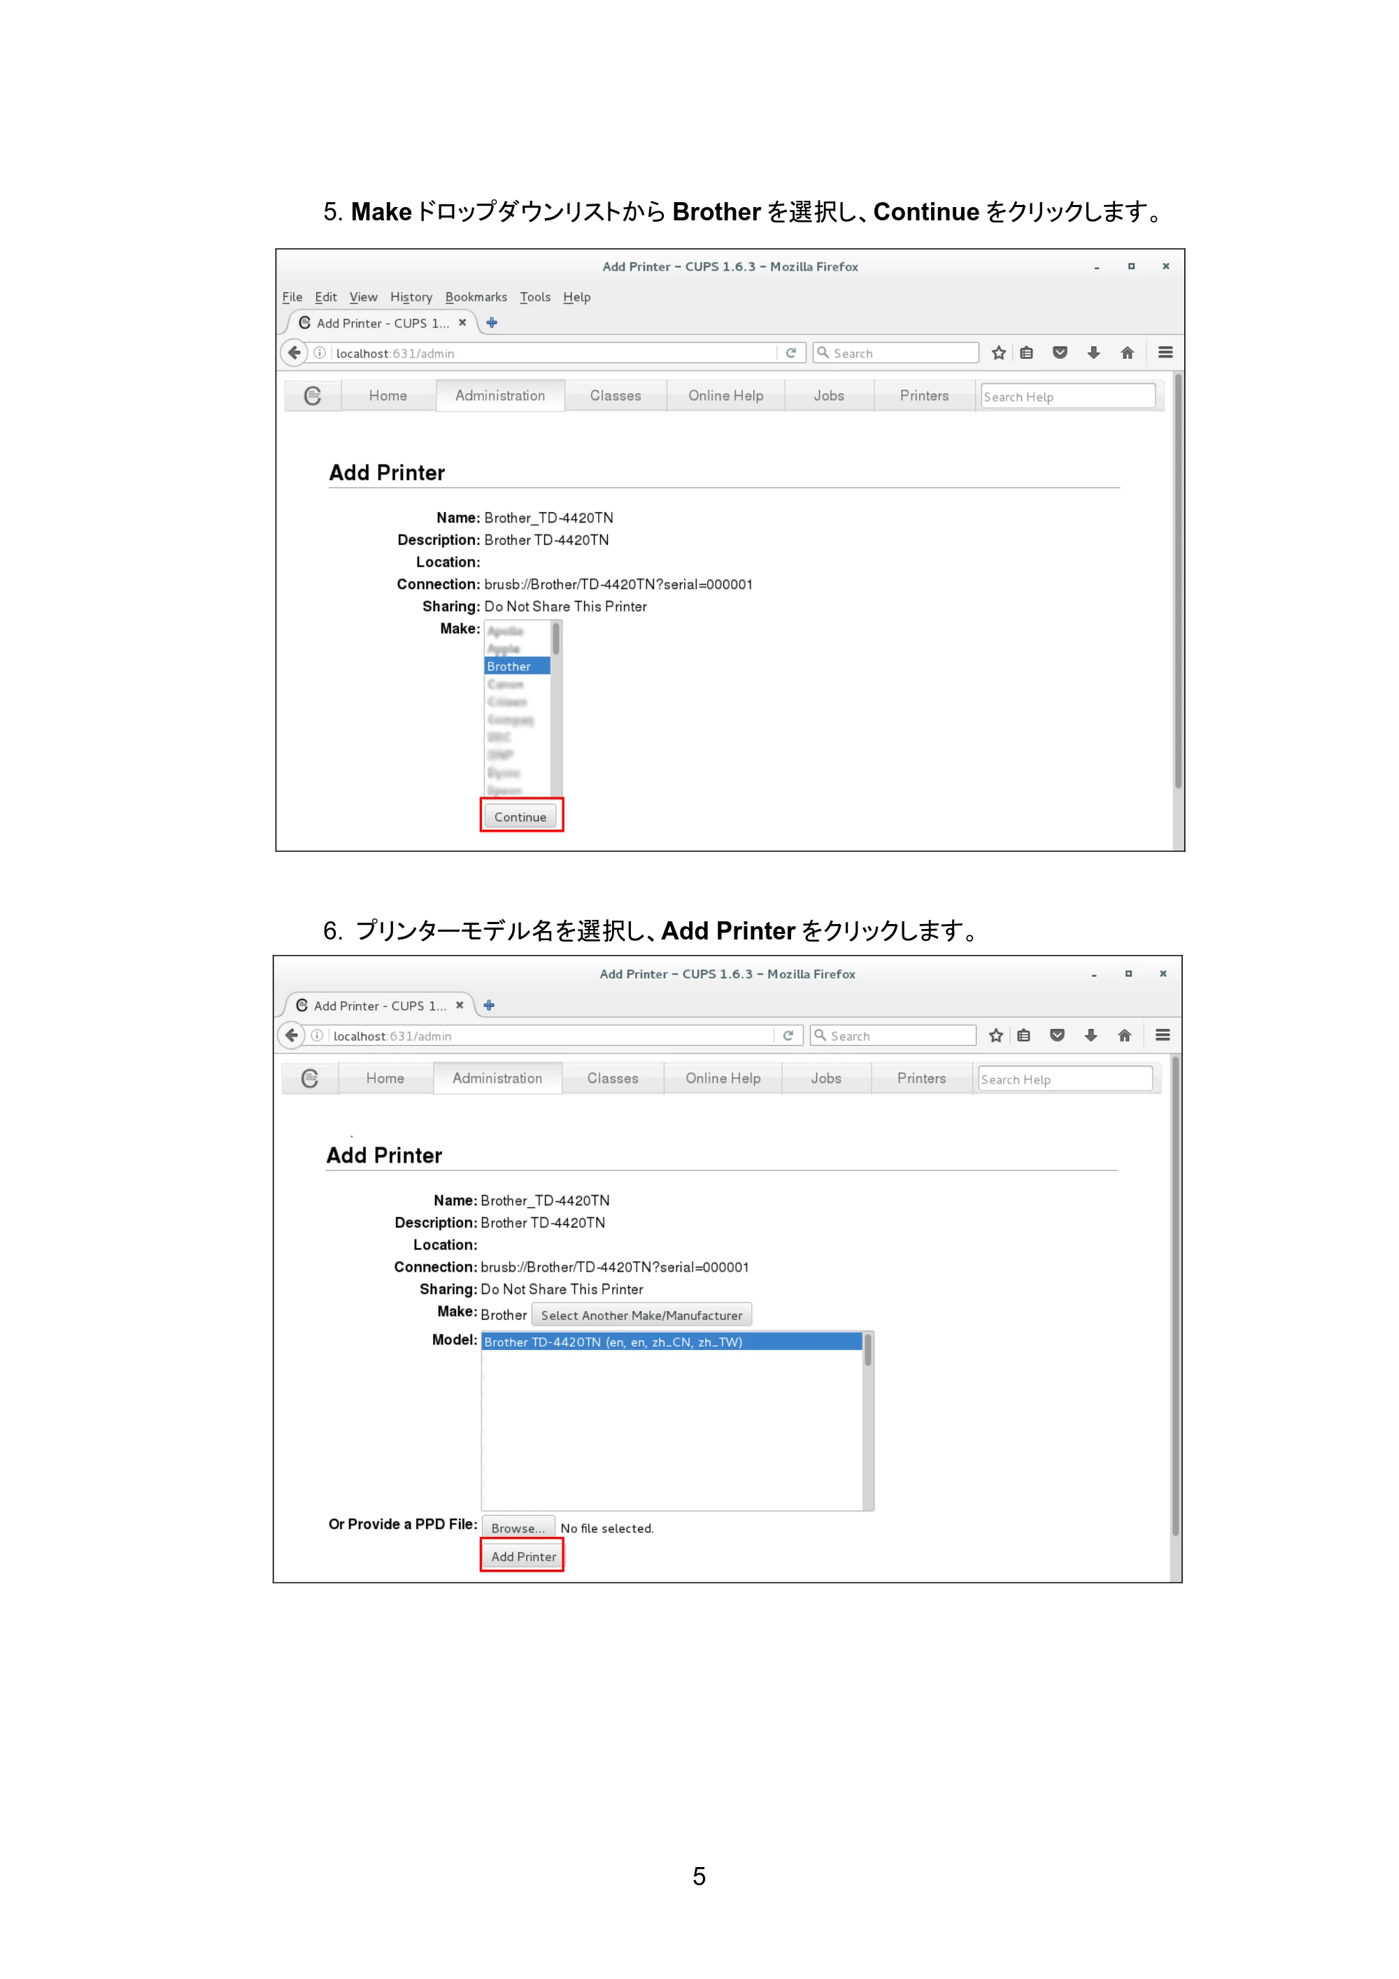Open the Help menu in the step 5 browser
1399x1979 pixels.
[576, 297]
